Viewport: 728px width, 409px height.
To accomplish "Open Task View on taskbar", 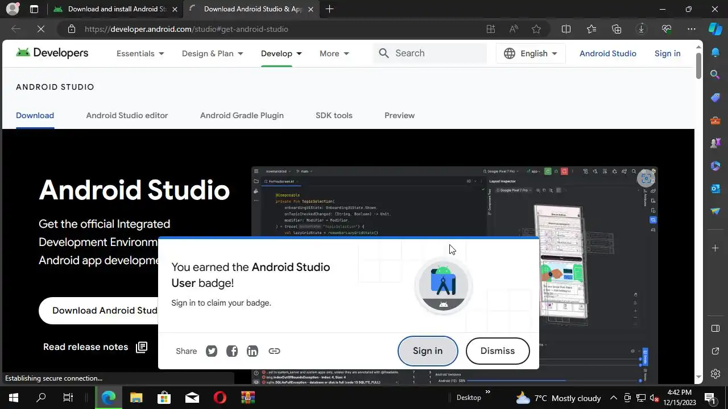I will 68,398.
